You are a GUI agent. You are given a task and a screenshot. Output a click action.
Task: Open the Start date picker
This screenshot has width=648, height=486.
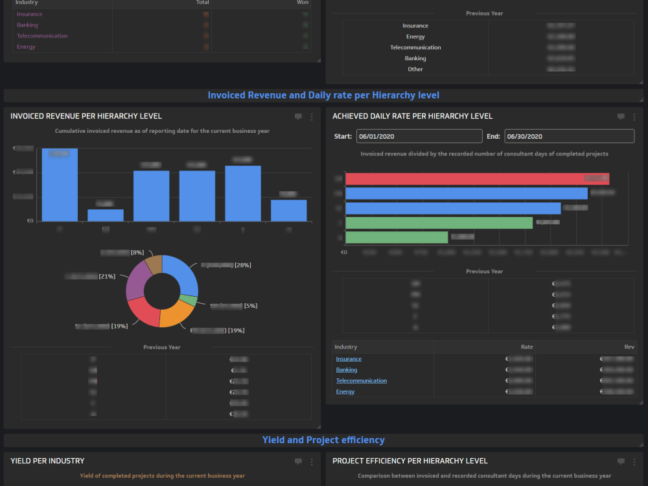(419, 136)
